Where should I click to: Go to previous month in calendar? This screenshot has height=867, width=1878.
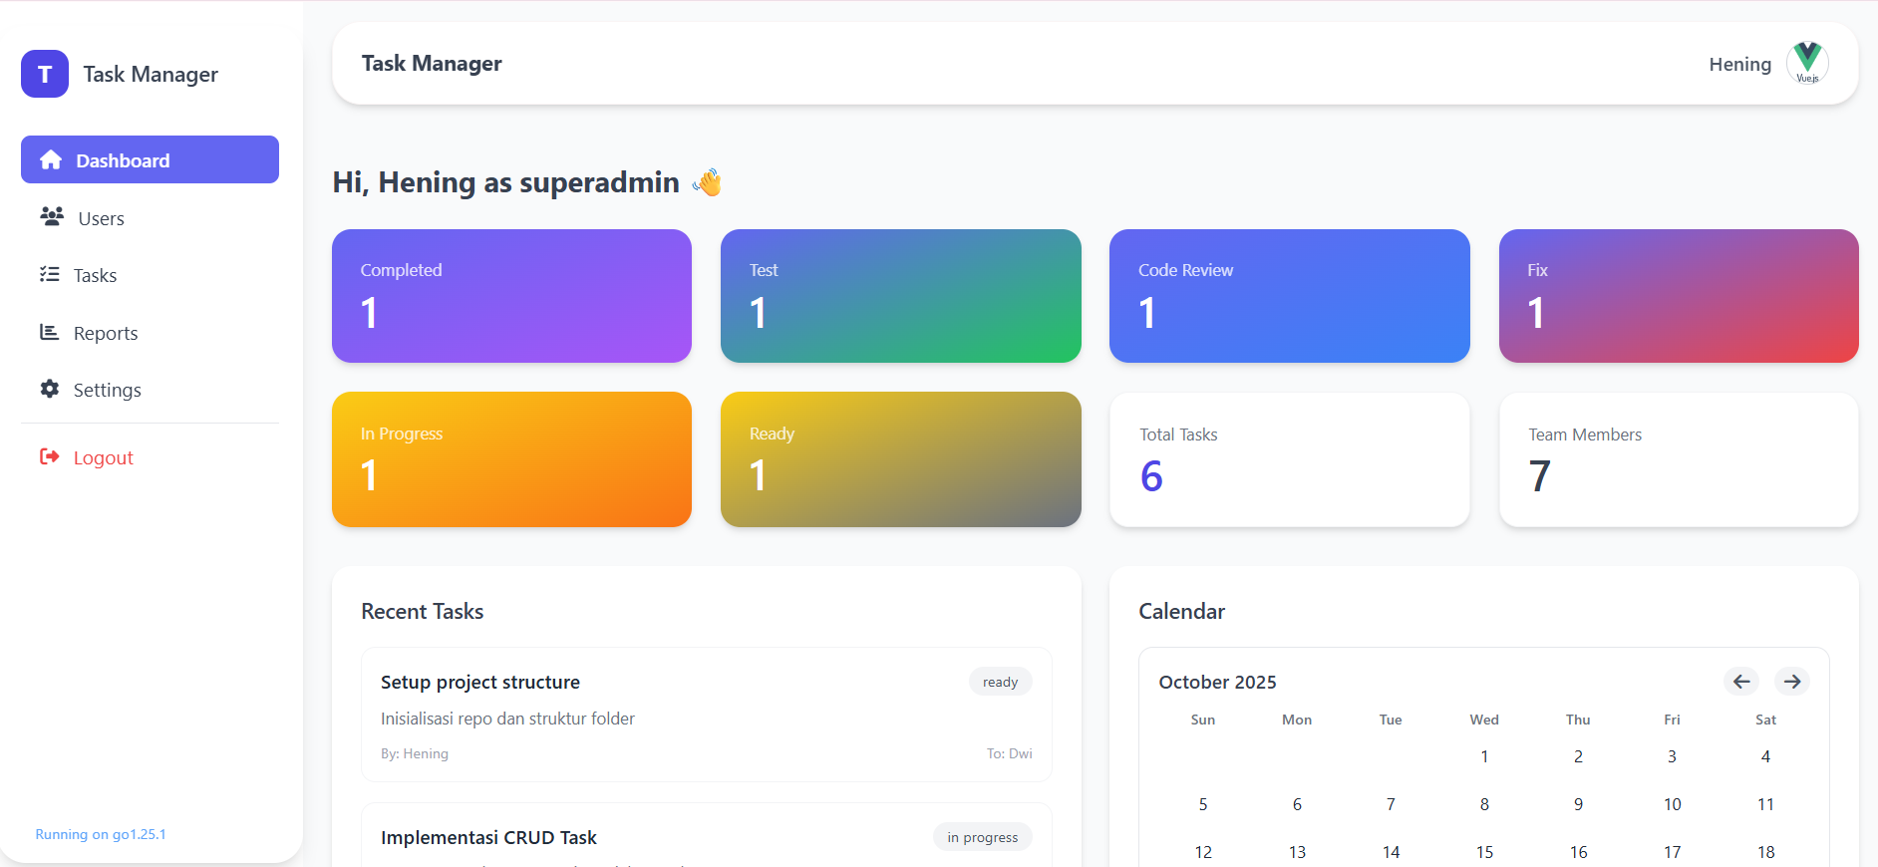[1741, 682]
